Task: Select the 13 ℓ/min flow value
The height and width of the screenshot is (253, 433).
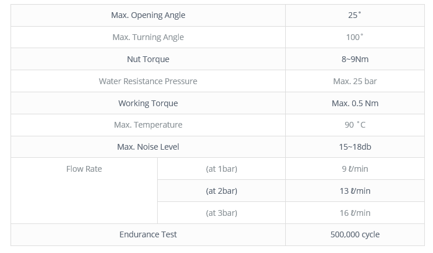Action: pos(355,191)
